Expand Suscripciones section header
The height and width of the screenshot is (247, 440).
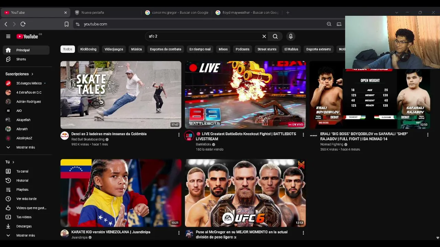click(19, 74)
